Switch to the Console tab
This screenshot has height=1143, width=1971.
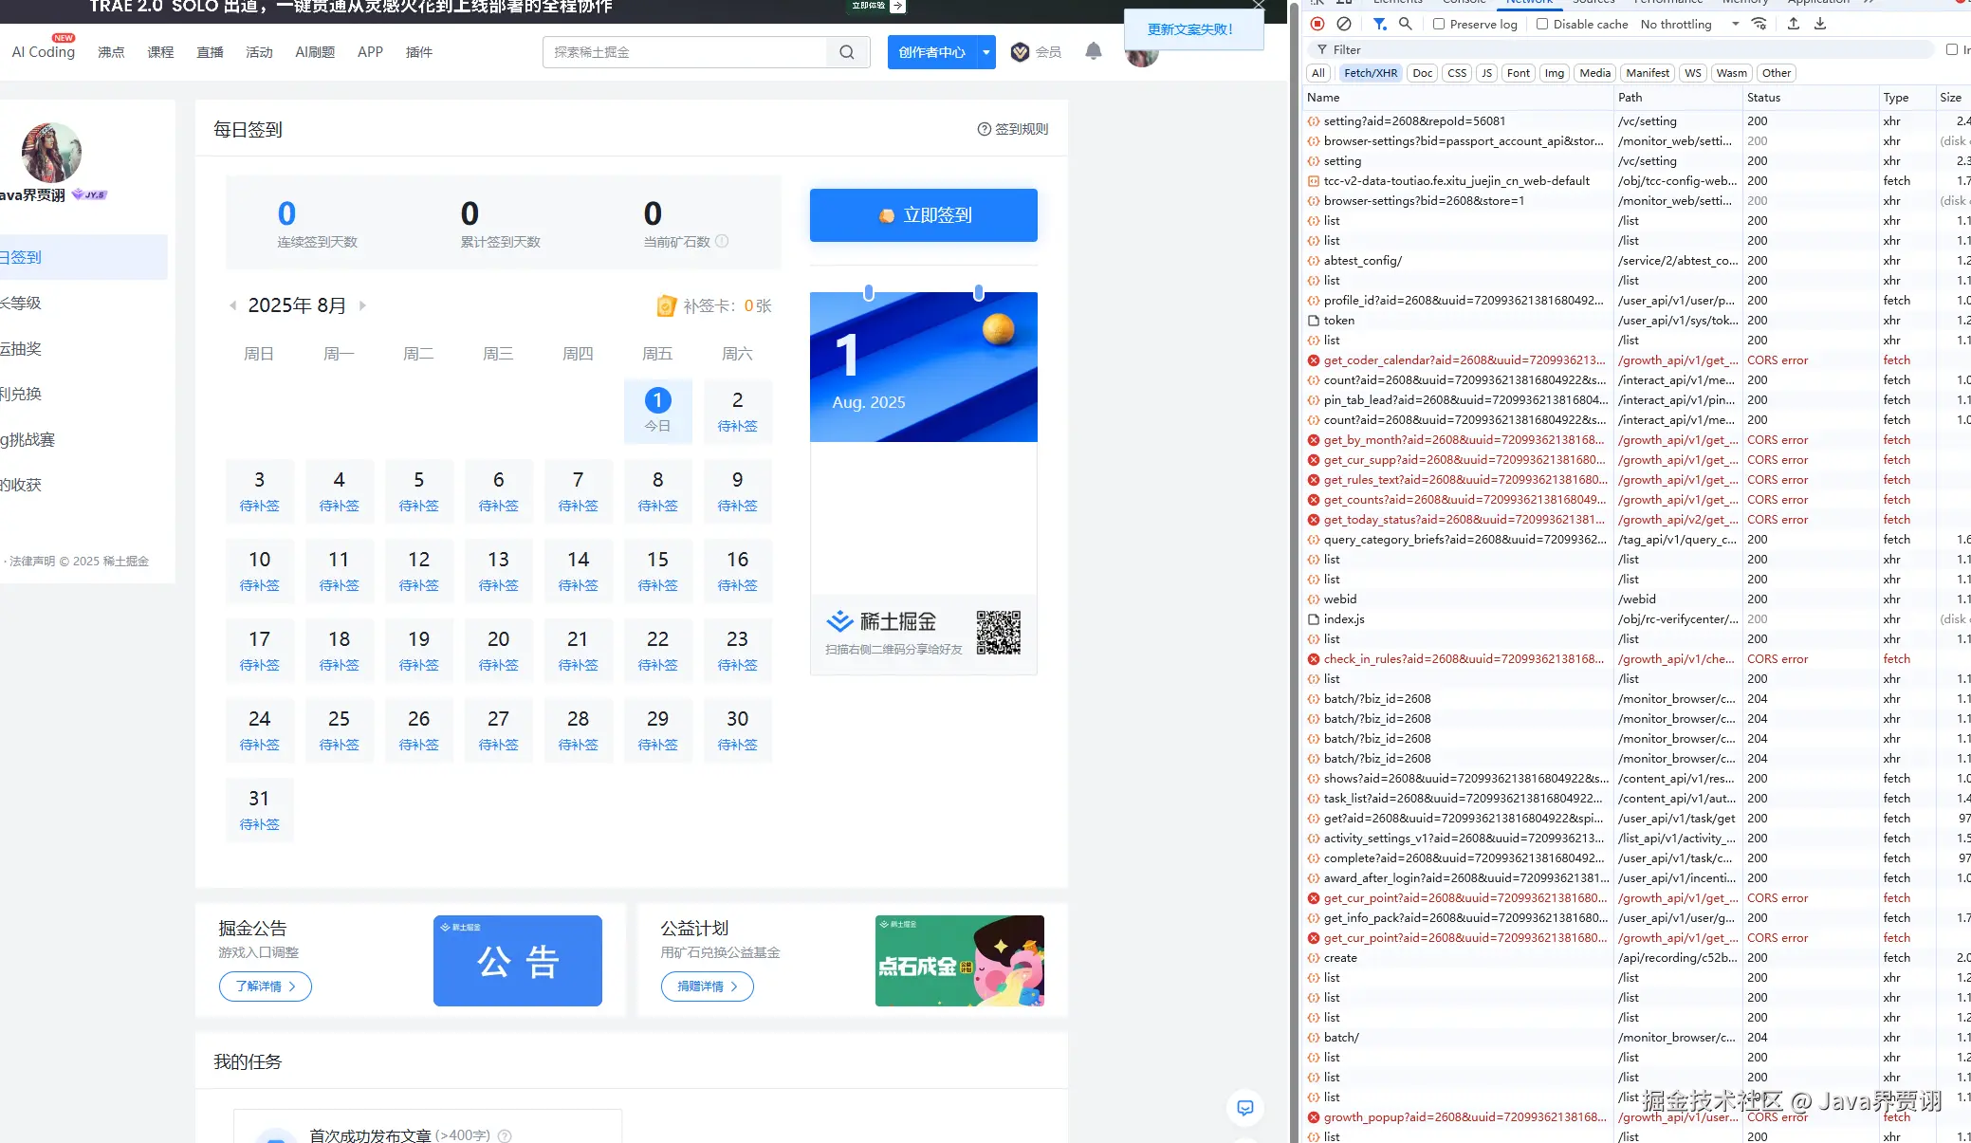pos(1462,3)
